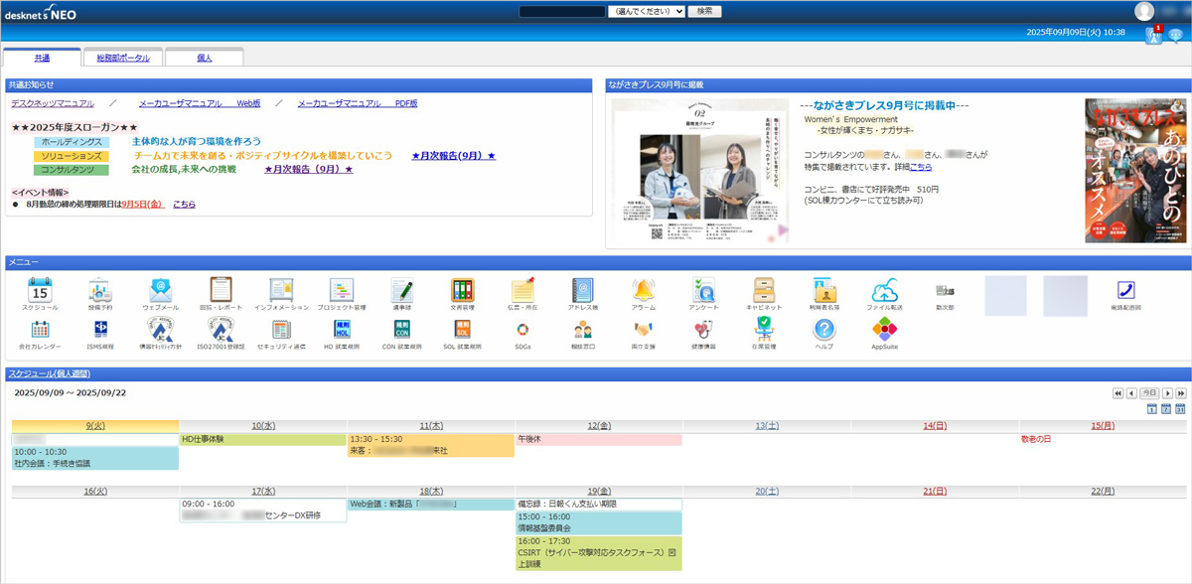Open the ヘルプ help icon

click(x=824, y=330)
